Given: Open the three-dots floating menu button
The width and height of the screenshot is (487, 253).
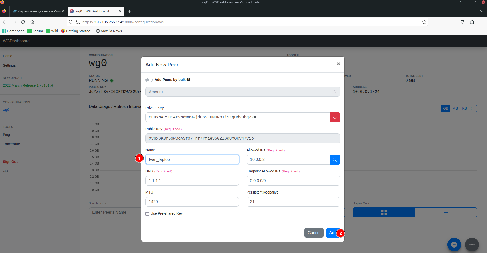Looking at the screenshot, I should [x=472, y=244].
